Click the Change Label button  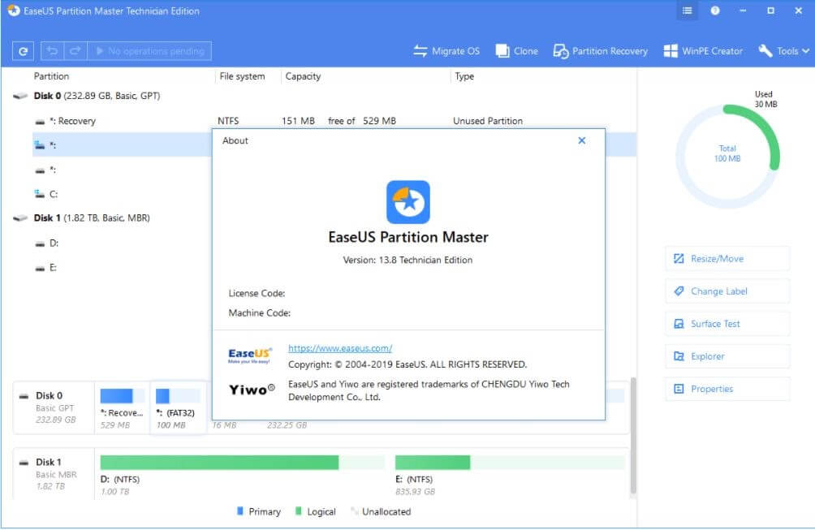(727, 291)
